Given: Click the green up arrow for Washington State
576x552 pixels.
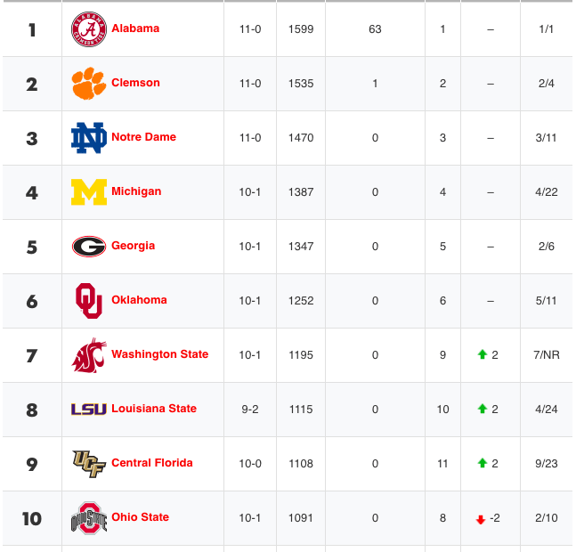Looking at the screenshot, I should click(x=483, y=354).
